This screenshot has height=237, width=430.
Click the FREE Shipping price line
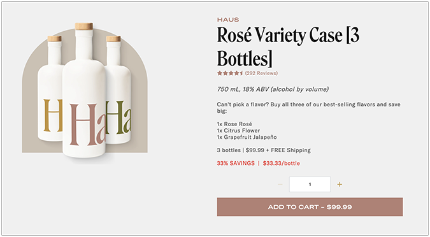264,150
